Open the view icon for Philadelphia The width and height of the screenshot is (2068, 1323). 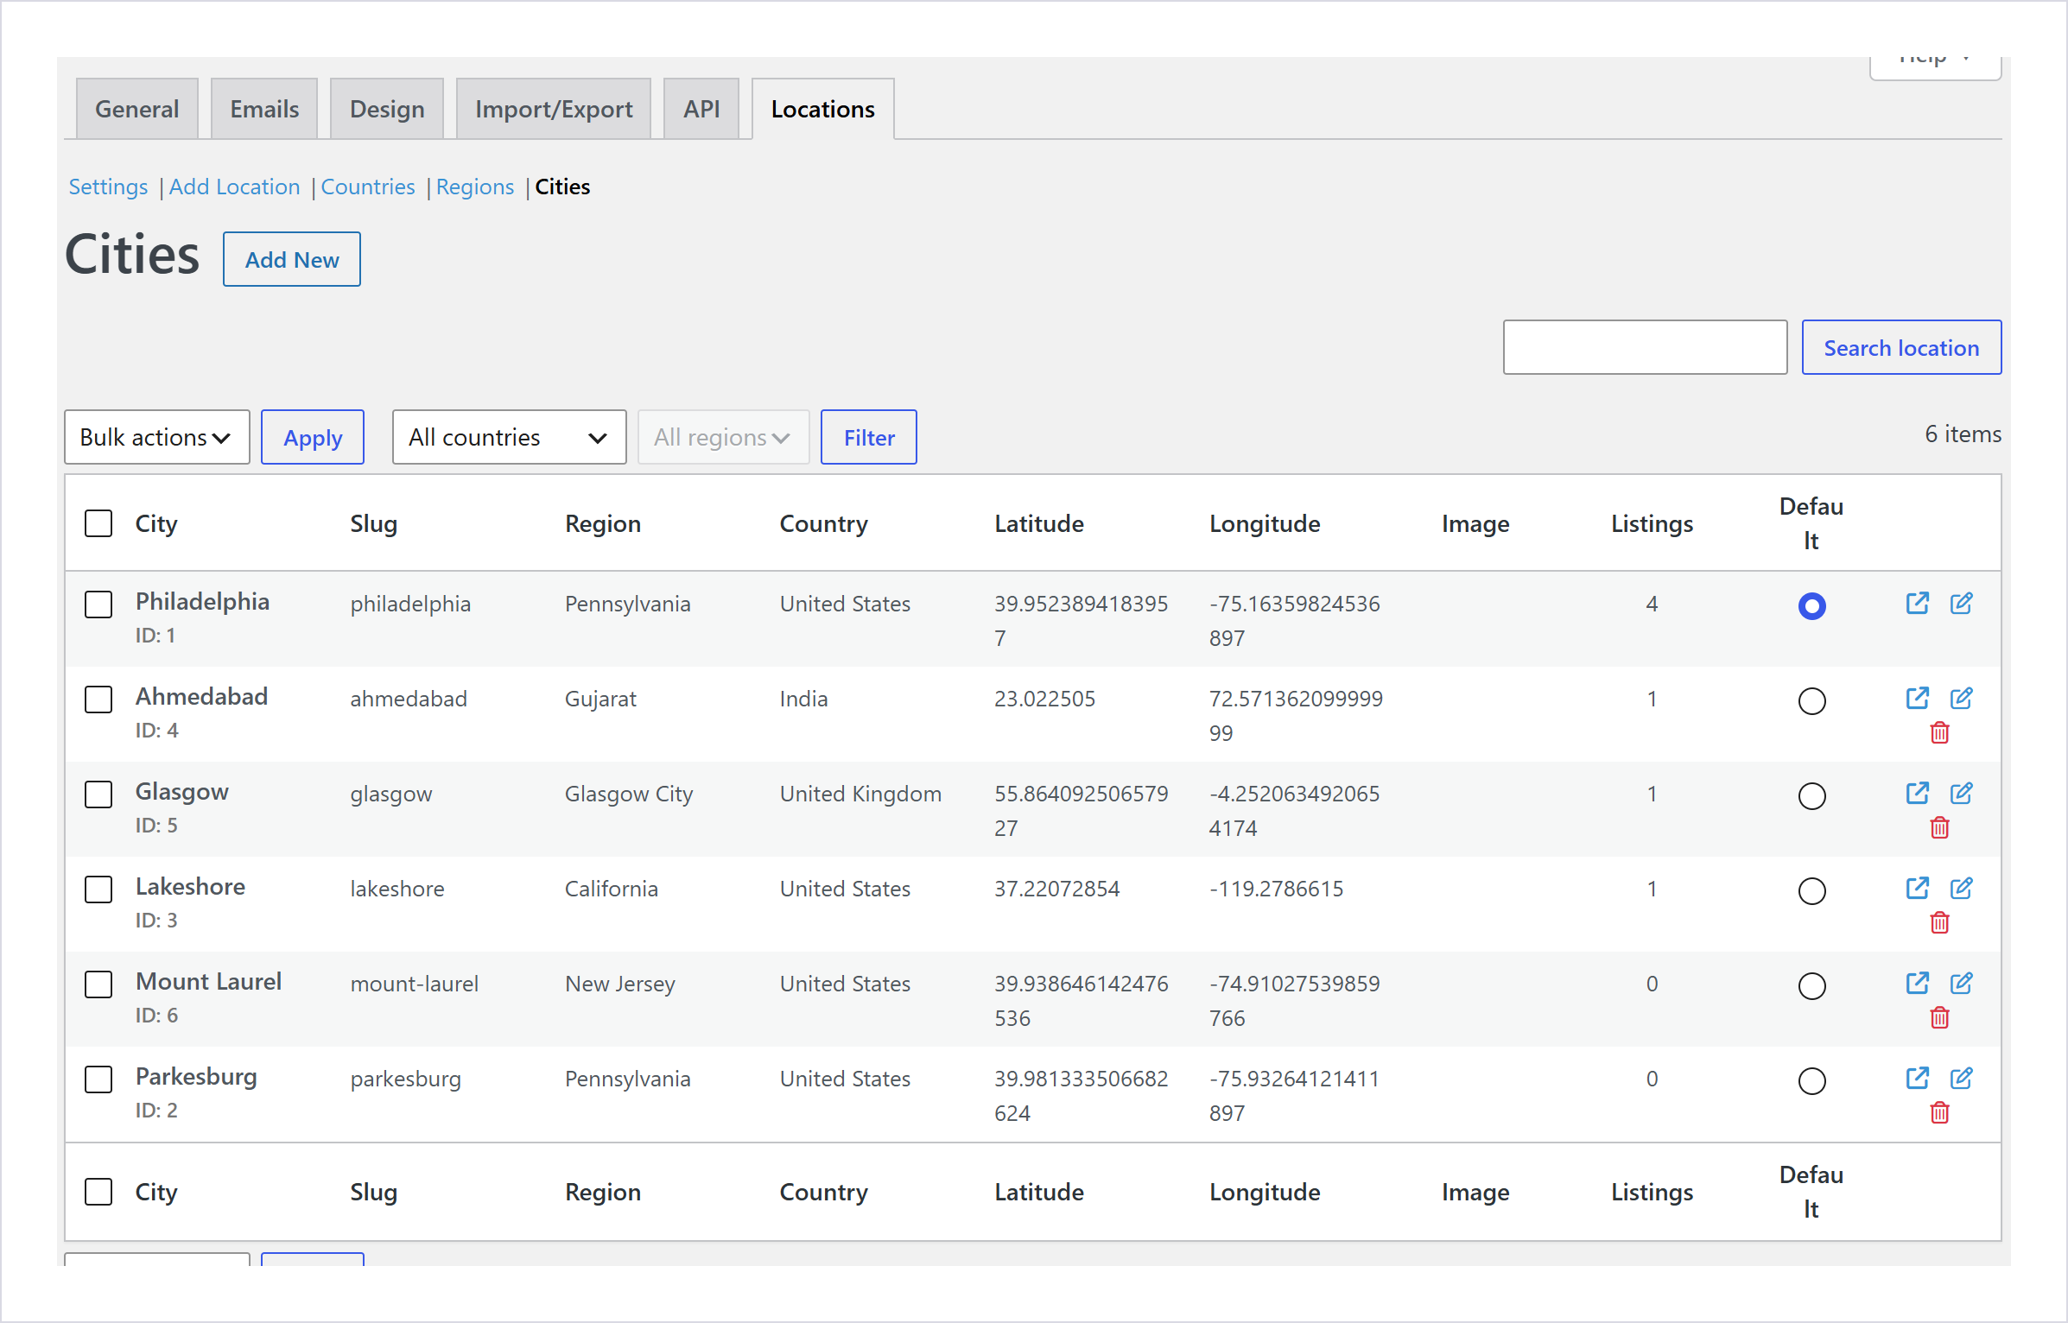point(1917,604)
